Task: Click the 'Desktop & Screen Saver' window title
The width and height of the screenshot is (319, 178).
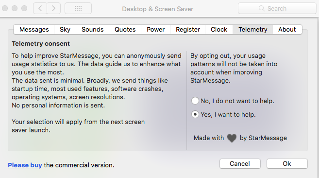Action: click(x=158, y=9)
